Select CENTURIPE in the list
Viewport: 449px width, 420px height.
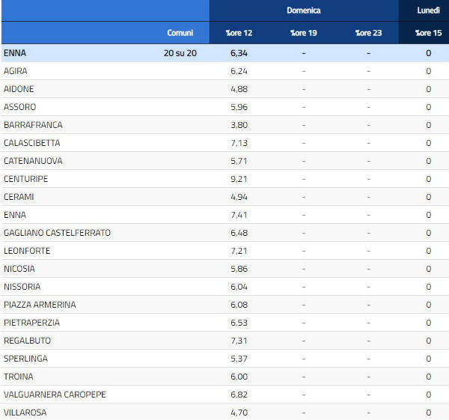point(25,179)
